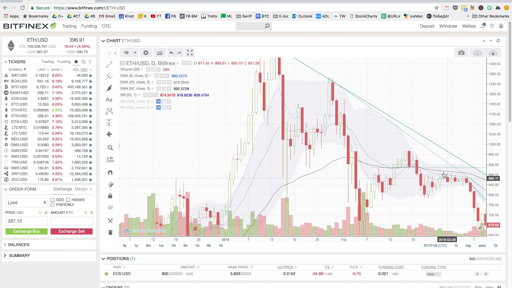
Task: Save chart layout to the cloud
Action: 493,53
